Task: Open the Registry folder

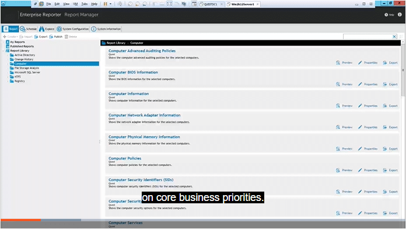Action: tap(20, 81)
